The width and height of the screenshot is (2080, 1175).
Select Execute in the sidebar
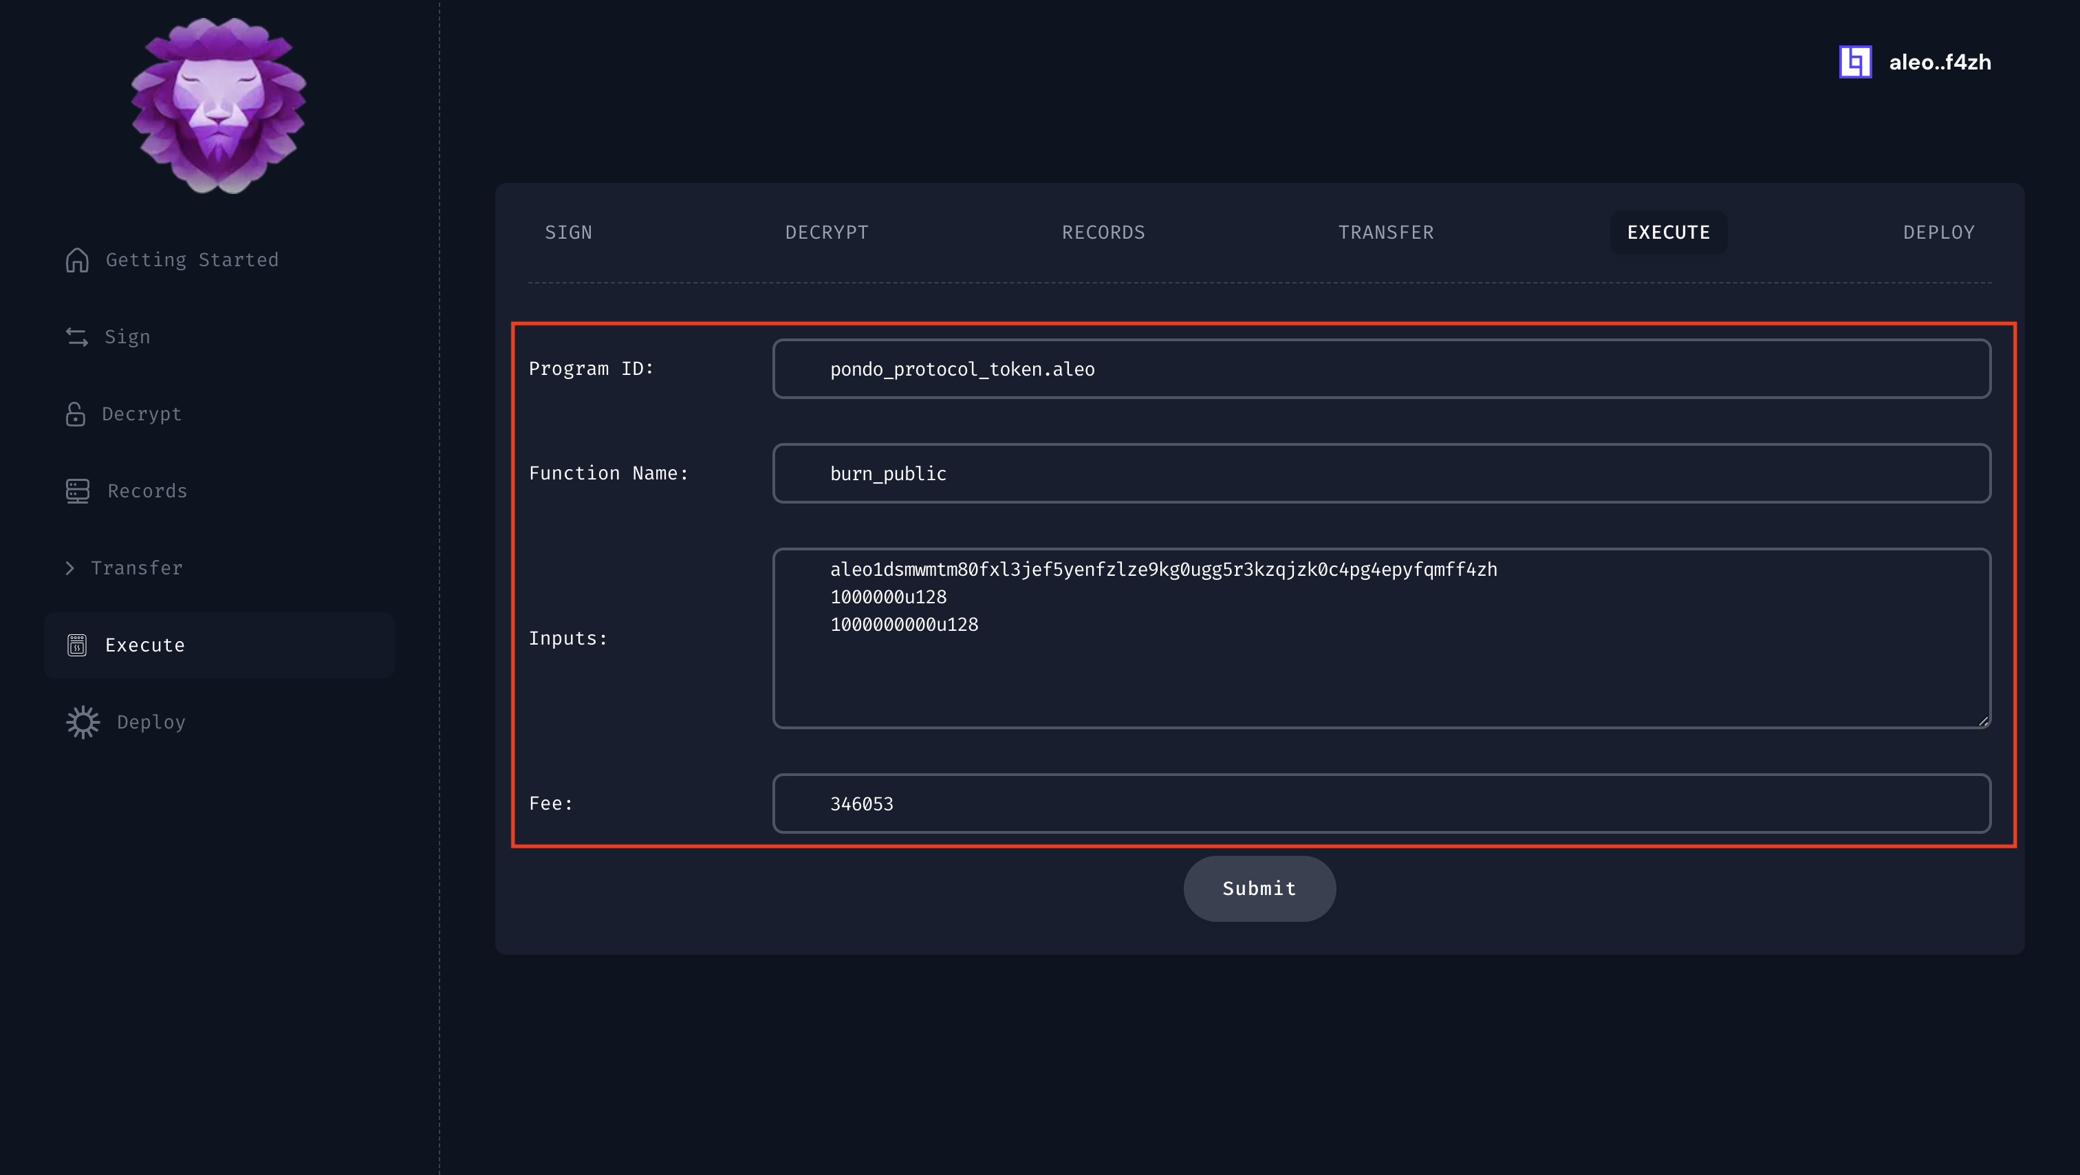pyautogui.click(x=219, y=645)
